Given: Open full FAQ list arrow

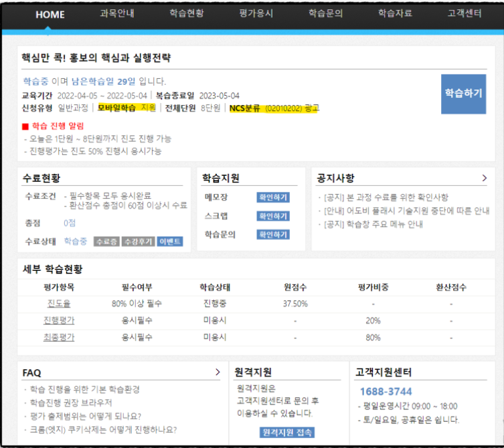Looking at the screenshot, I should coord(218,372).
